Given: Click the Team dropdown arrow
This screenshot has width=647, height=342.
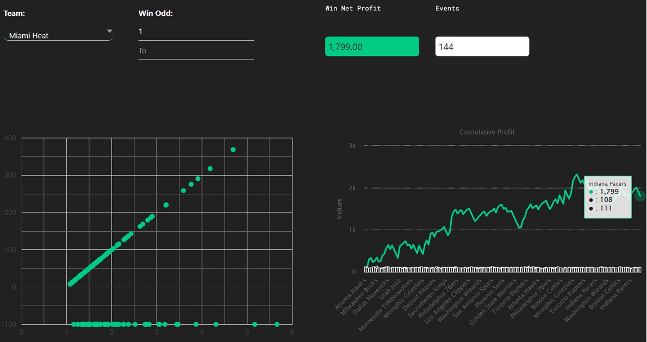Looking at the screenshot, I should [x=109, y=31].
